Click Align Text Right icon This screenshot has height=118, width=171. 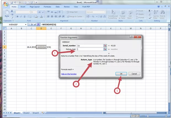(x=55, y=17)
